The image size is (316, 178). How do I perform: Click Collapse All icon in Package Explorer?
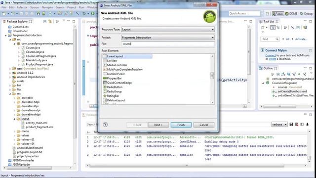(45, 21)
